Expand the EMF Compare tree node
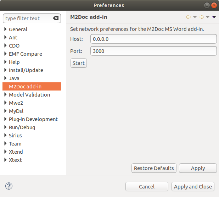 click(5, 54)
